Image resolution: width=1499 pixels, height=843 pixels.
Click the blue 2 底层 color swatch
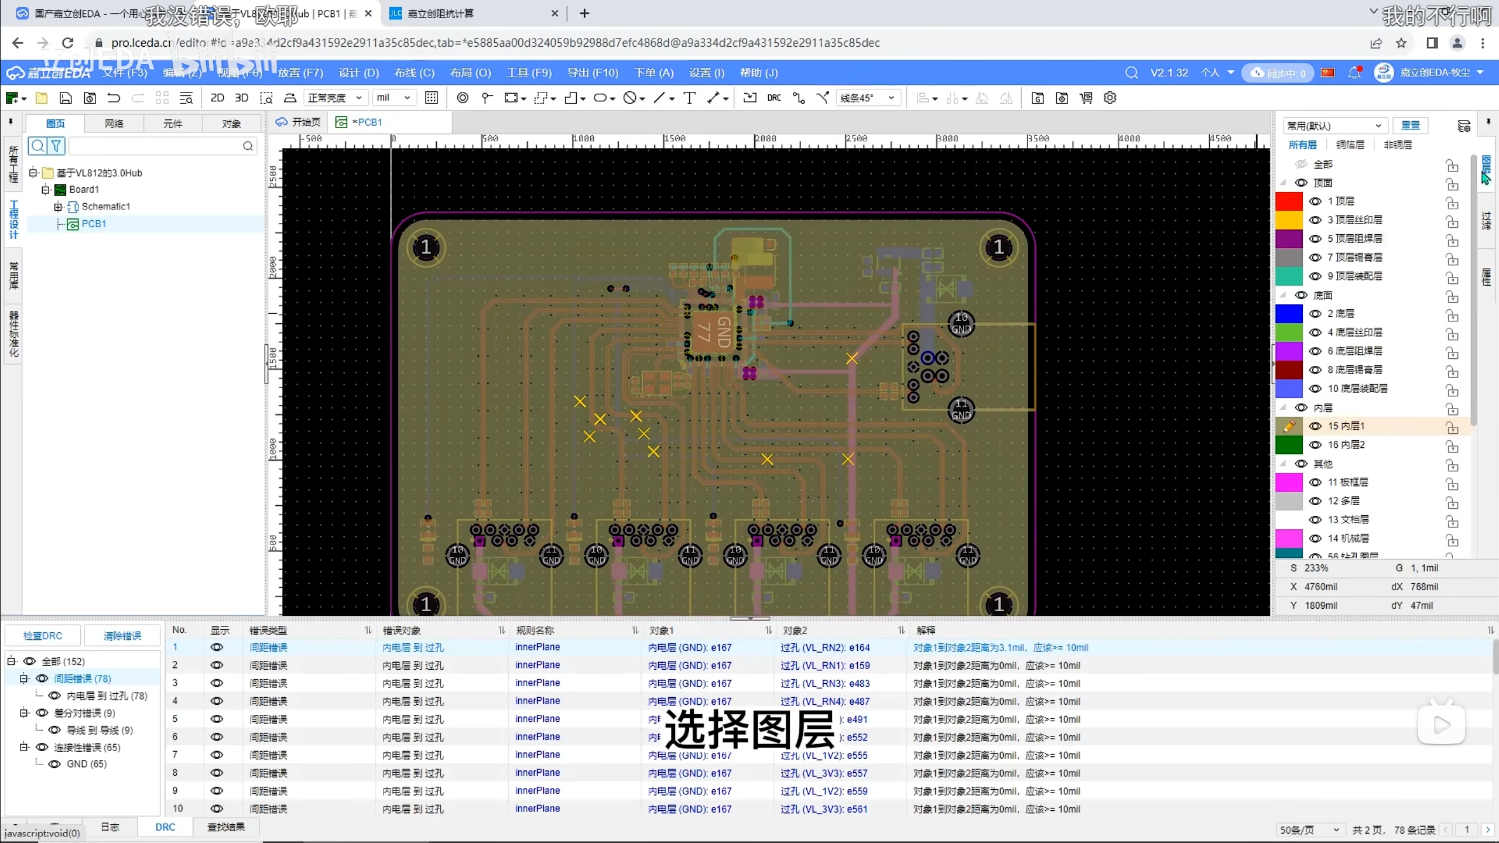(1289, 314)
